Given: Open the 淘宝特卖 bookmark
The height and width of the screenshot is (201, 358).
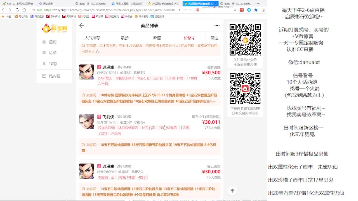Looking at the screenshot, I should click(112, 16).
